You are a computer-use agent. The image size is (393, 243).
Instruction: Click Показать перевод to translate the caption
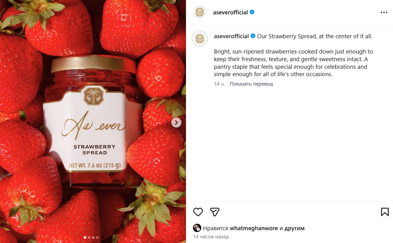tap(251, 84)
